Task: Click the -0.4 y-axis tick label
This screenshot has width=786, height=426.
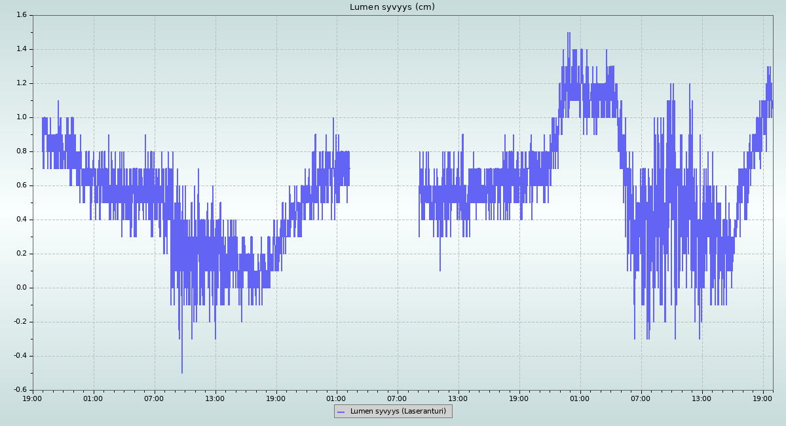Action: [x=20, y=356]
